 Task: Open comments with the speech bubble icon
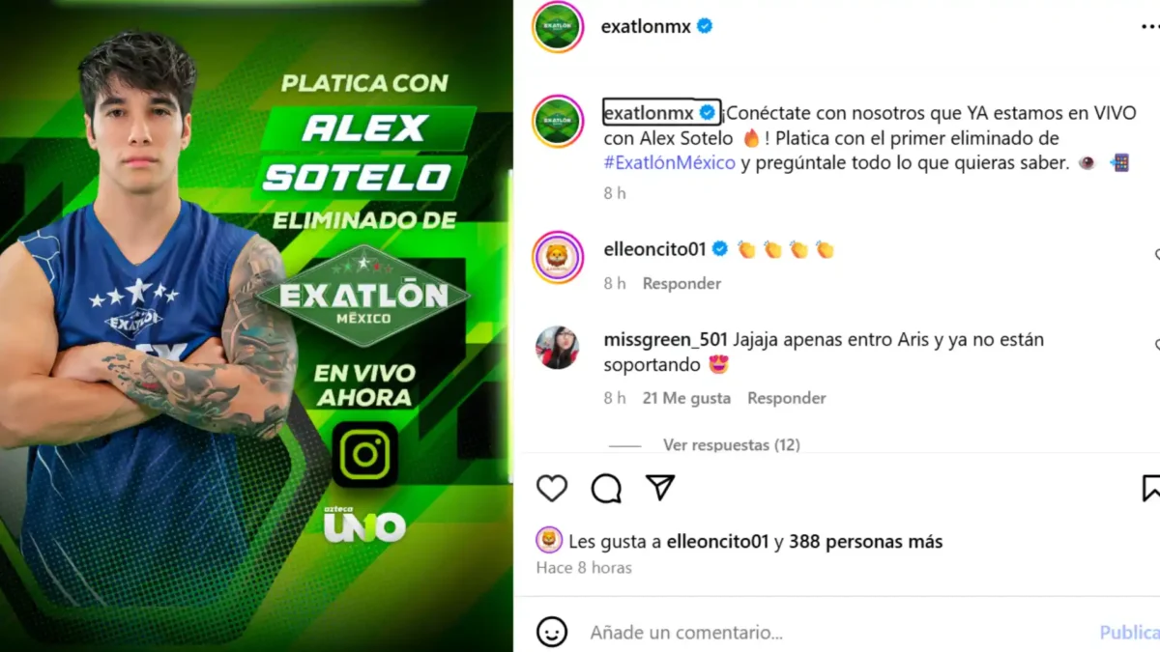tap(606, 489)
